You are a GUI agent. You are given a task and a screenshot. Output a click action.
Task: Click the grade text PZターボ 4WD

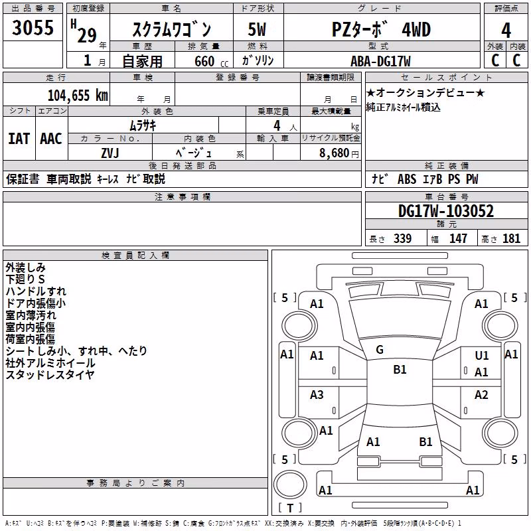click(x=381, y=29)
